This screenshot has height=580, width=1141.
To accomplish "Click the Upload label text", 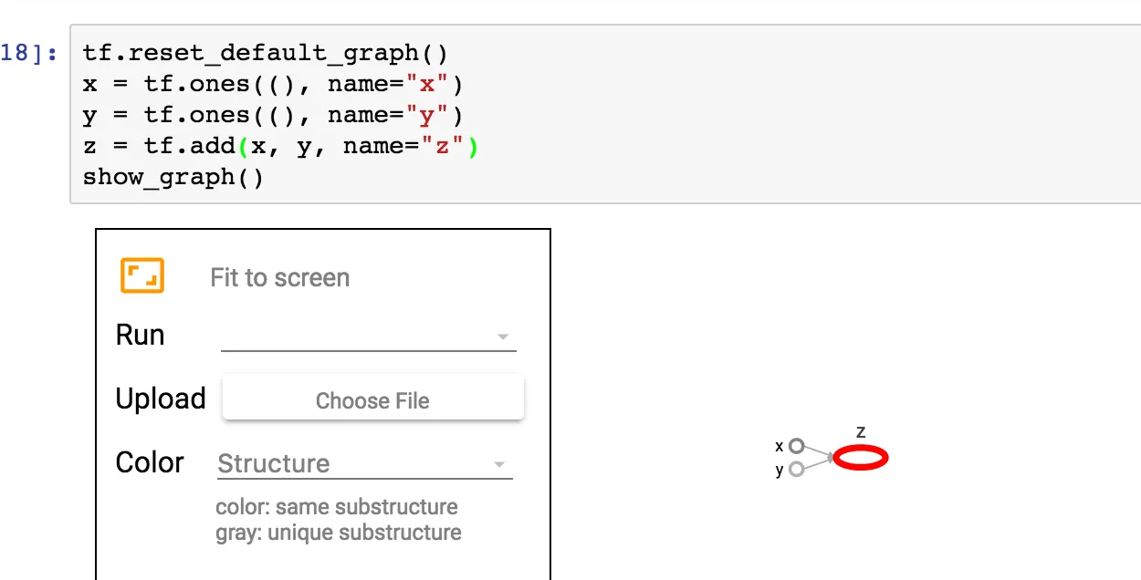I will pos(161,399).
